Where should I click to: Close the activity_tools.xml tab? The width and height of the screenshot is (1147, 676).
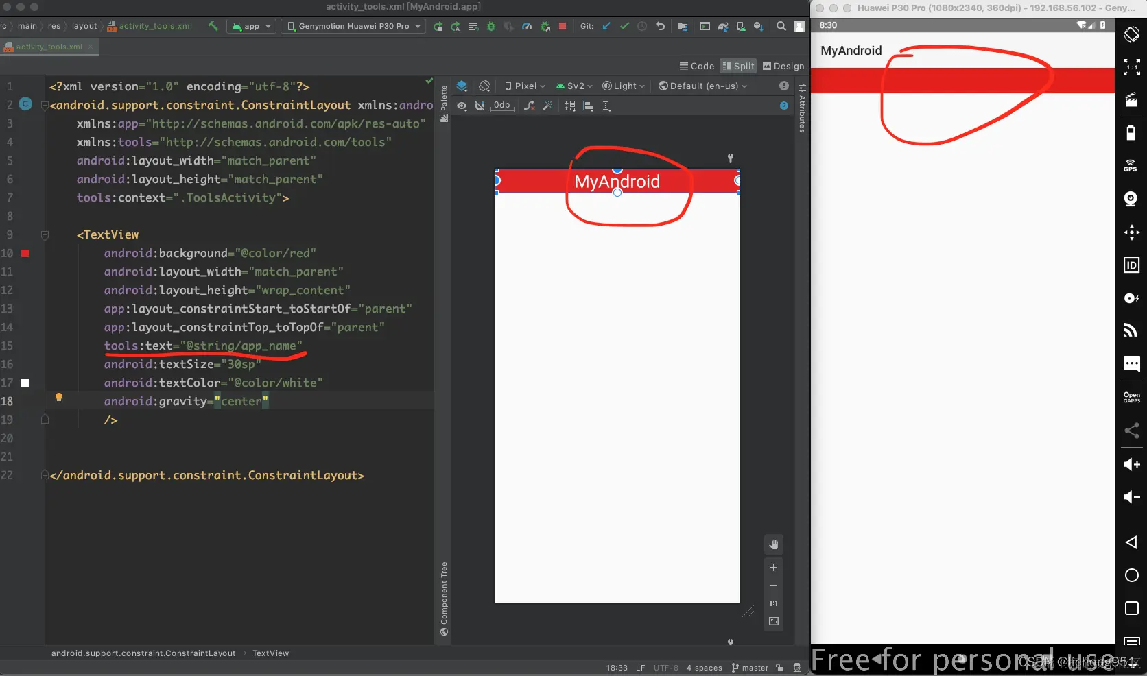[91, 47]
